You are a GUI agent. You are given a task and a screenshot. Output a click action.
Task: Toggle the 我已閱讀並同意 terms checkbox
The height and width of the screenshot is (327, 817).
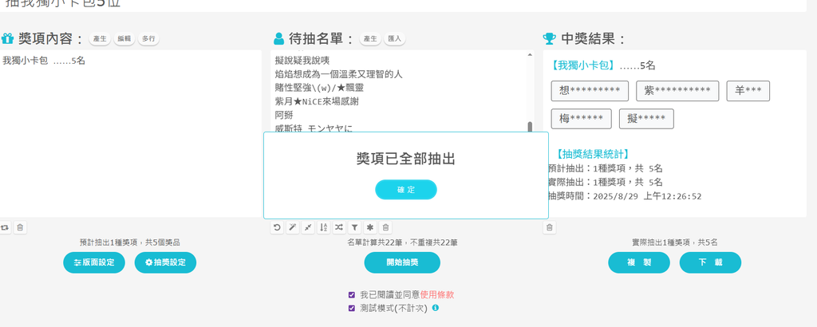(352, 294)
